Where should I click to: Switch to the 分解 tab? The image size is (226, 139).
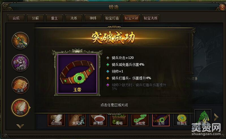[x=35, y=18]
